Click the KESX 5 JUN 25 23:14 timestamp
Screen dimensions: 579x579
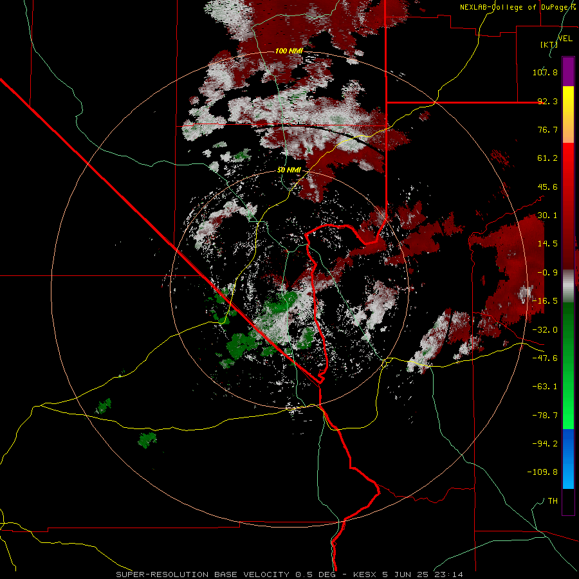408,574
